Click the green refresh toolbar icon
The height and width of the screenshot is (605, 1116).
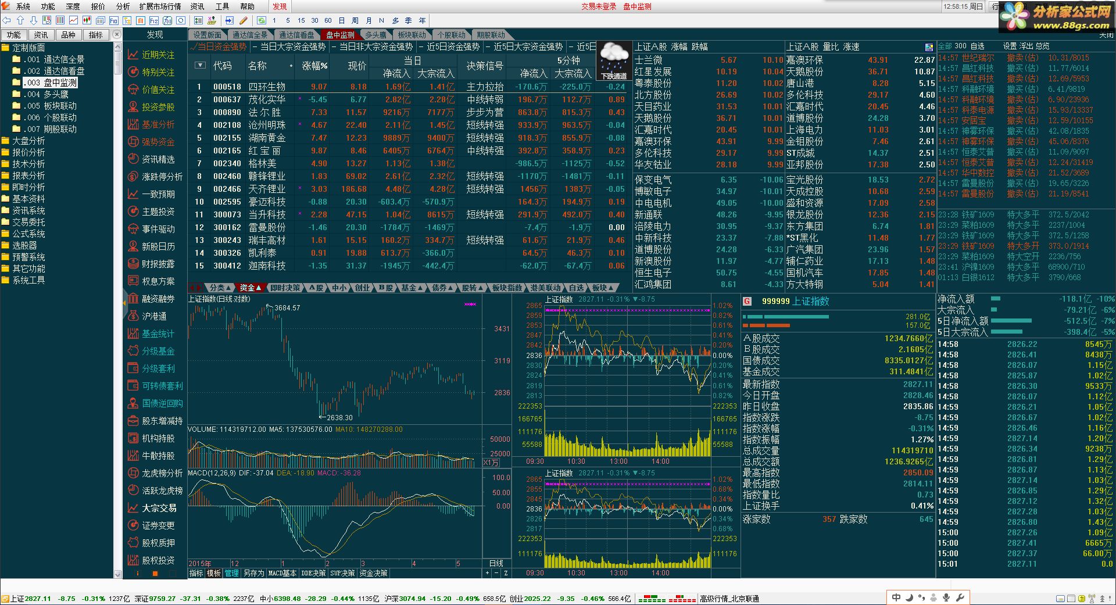tap(262, 20)
